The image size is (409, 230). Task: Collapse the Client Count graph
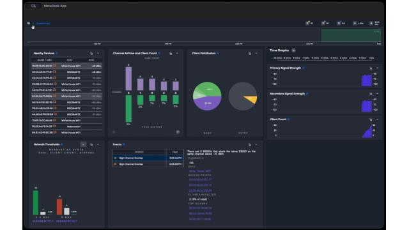click(378, 119)
